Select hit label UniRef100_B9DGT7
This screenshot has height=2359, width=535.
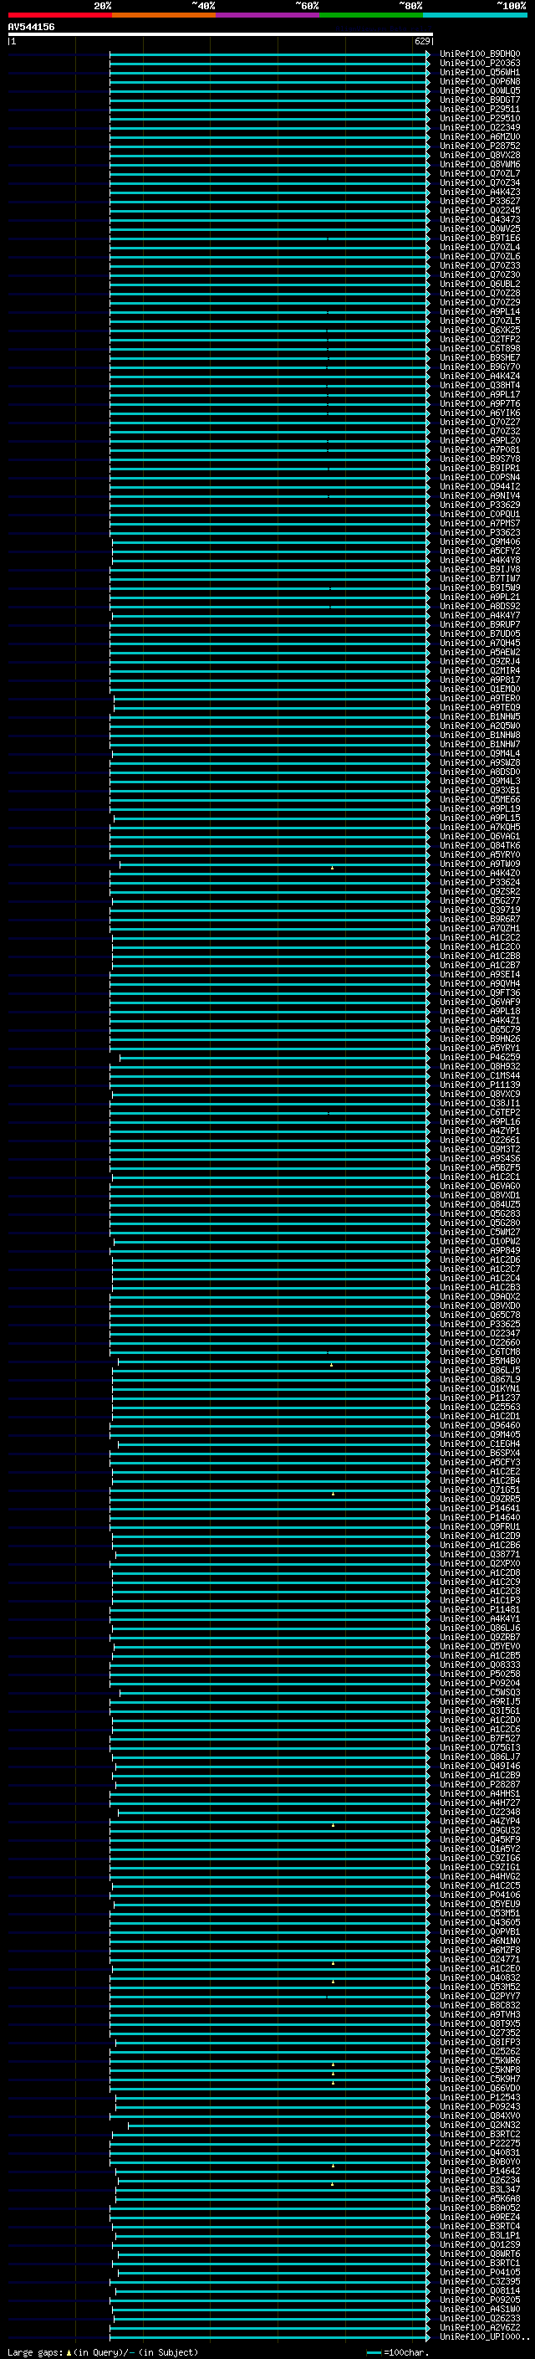[479, 100]
